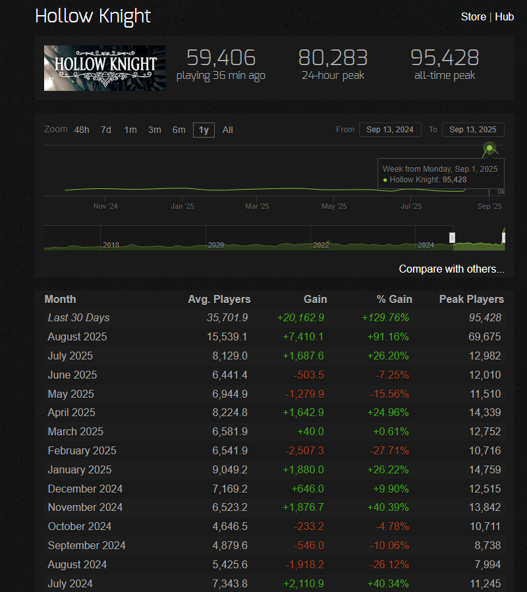Click September 2024 peak players 8,738
Image resolution: width=527 pixels, height=592 pixels.
click(x=487, y=545)
